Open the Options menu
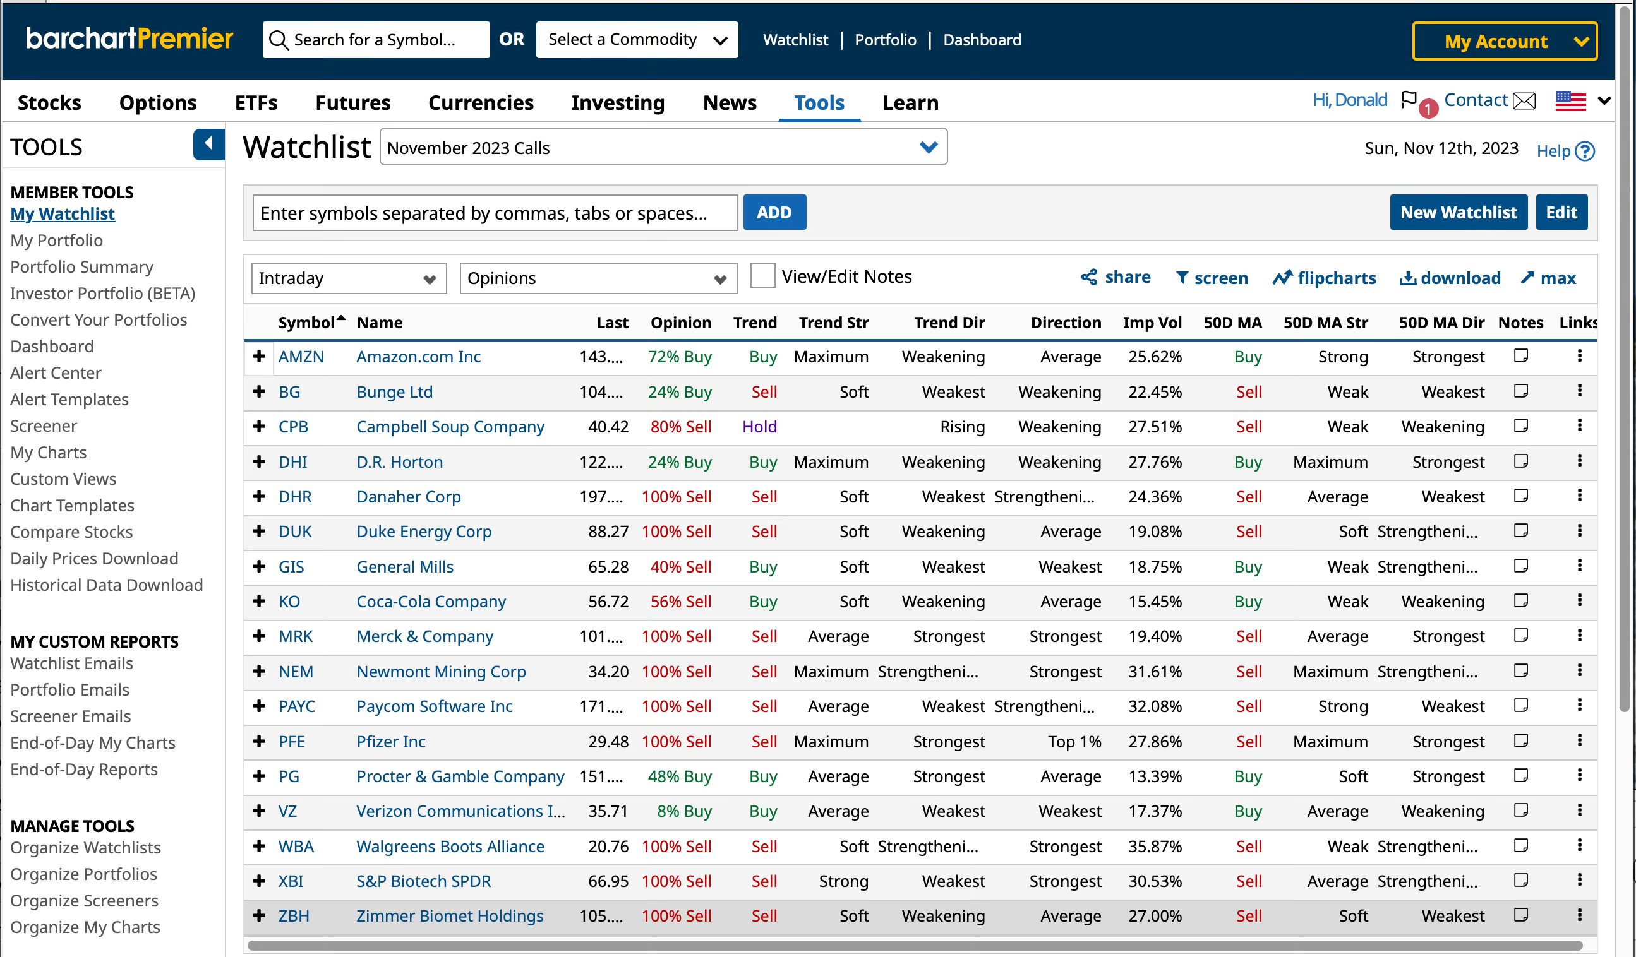 click(158, 102)
